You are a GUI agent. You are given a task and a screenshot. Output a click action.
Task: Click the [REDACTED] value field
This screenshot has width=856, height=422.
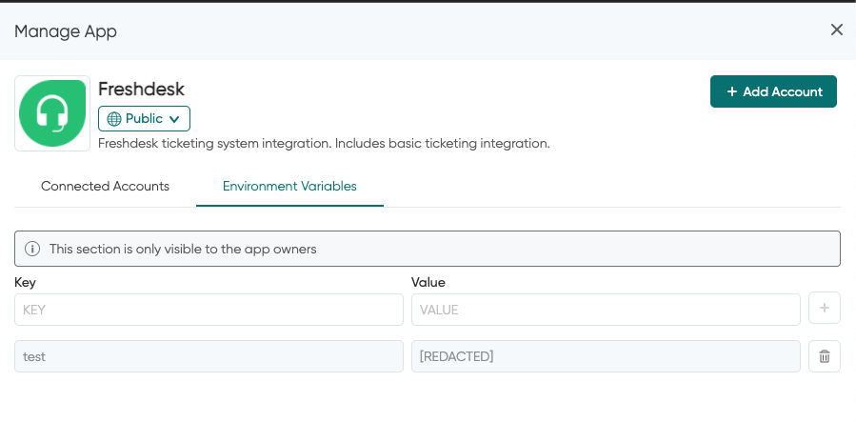tap(606, 356)
